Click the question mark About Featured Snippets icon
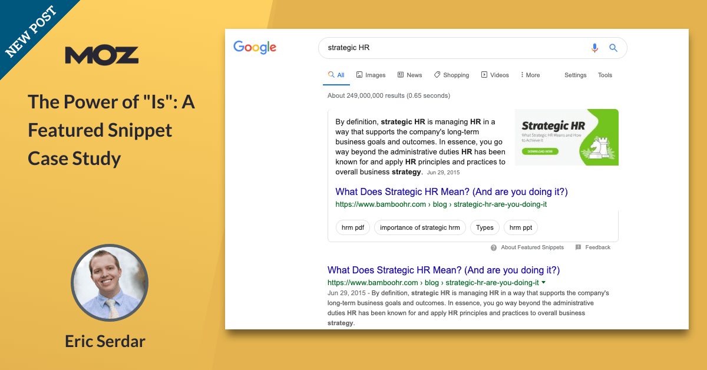This screenshot has width=707, height=370. [493, 247]
